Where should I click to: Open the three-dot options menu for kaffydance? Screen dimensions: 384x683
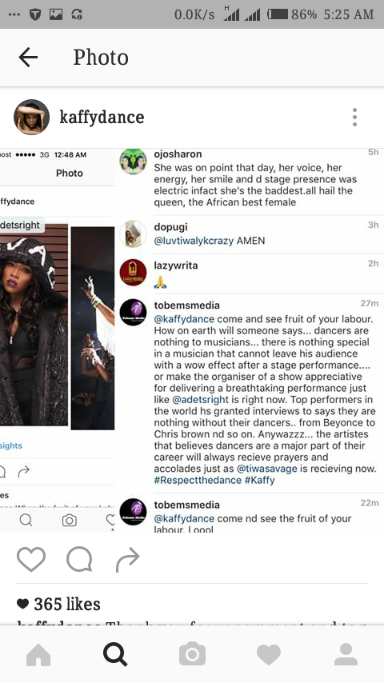point(354,118)
